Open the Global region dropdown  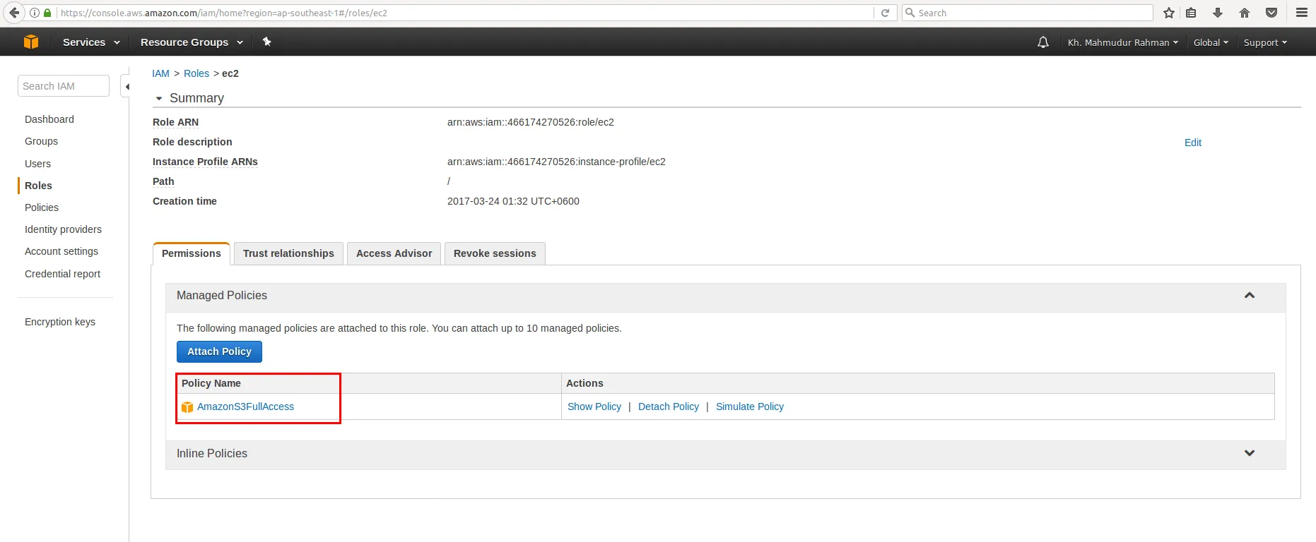coord(1211,42)
